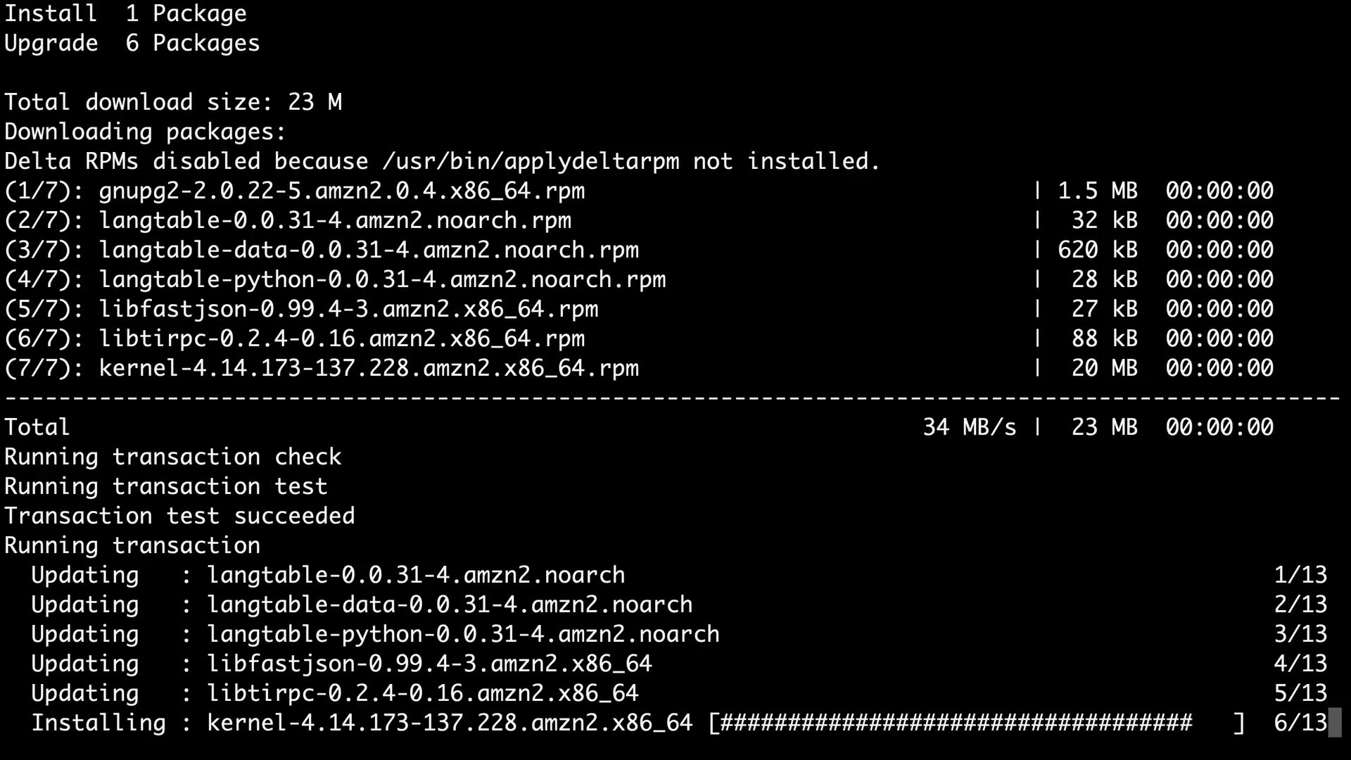Viewport: 1351px width, 760px height.
Task: Click the '620 kB' size value
Action: (x=1097, y=250)
